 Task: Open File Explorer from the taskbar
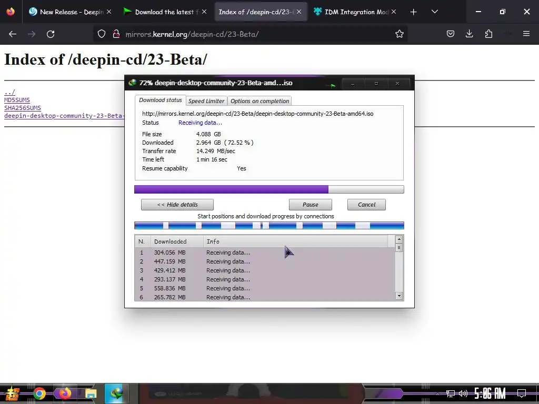(91, 393)
